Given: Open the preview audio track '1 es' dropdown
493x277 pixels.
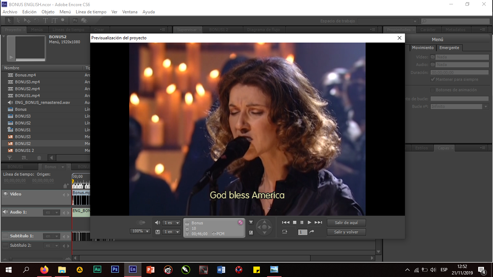Looking at the screenshot, I should 171,223.
